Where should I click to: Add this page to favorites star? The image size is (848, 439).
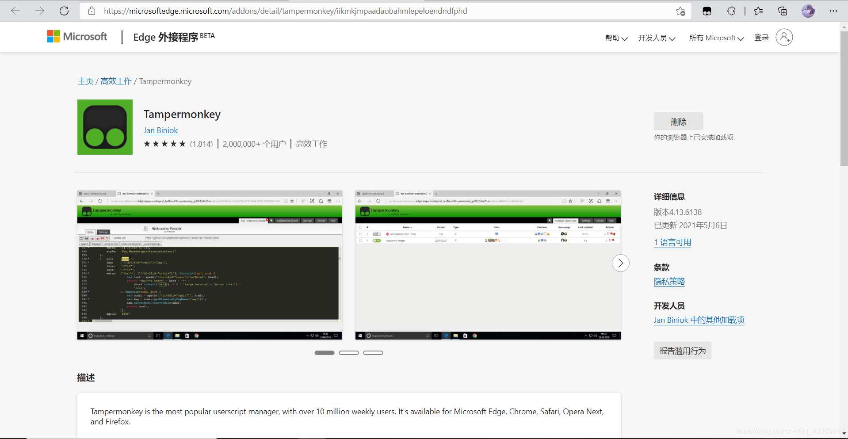click(680, 11)
